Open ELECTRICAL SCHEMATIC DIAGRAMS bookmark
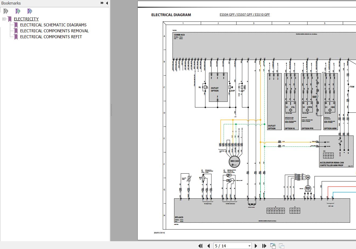 tap(53, 25)
